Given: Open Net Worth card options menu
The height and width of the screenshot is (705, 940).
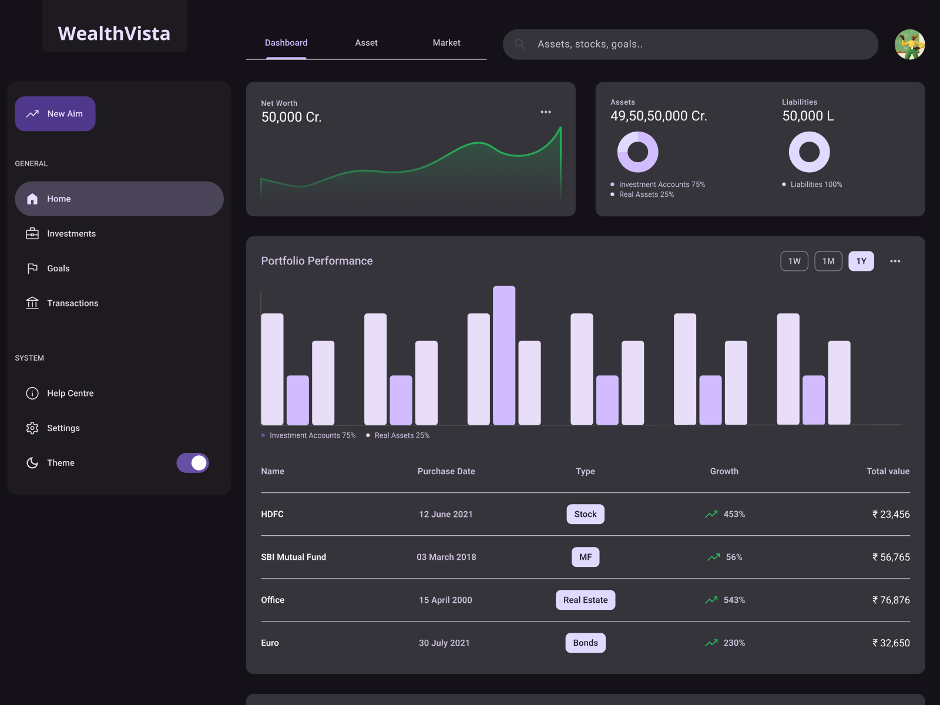Looking at the screenshot, I should 546,112.
